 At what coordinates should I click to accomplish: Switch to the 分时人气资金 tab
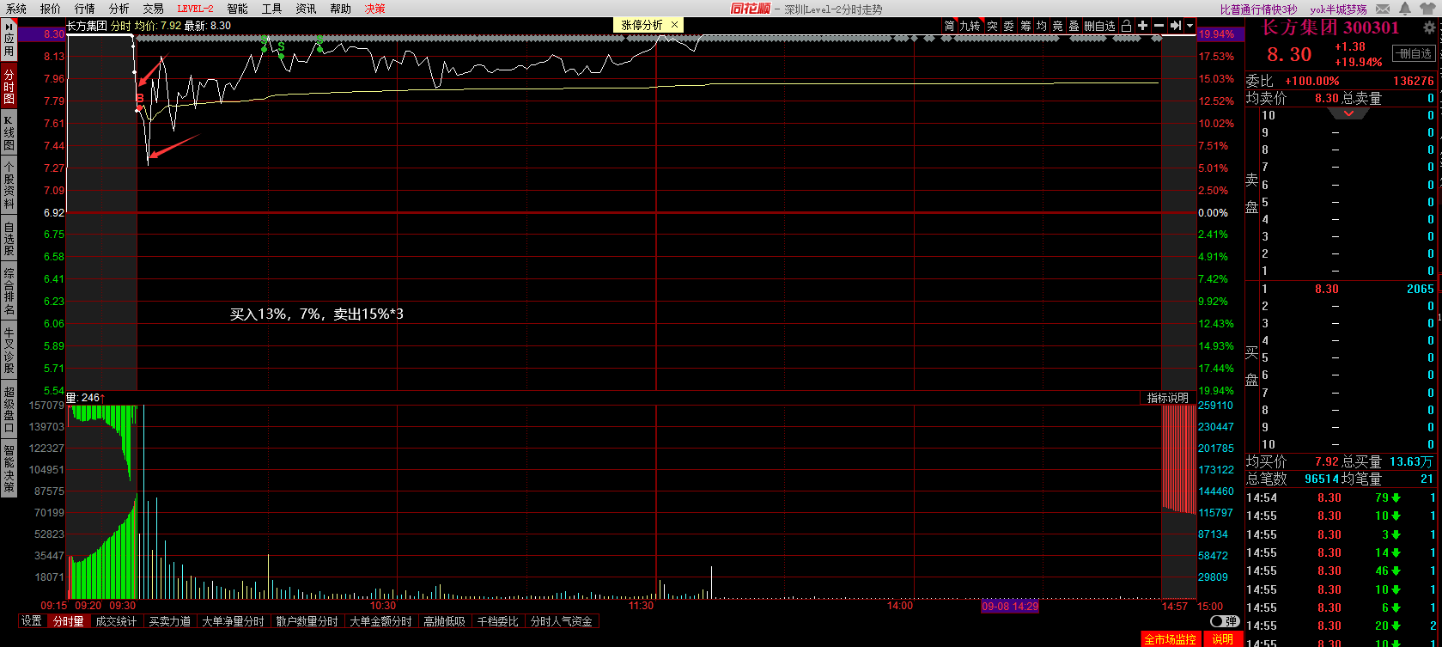[562, 621]
